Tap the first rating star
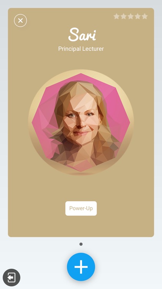Viewport: 162px width, 289px height. pyautogui.click(x=116, y=16)
